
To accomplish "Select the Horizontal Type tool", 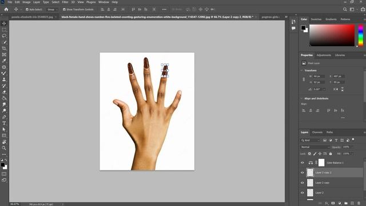I will tap(4, 123).
